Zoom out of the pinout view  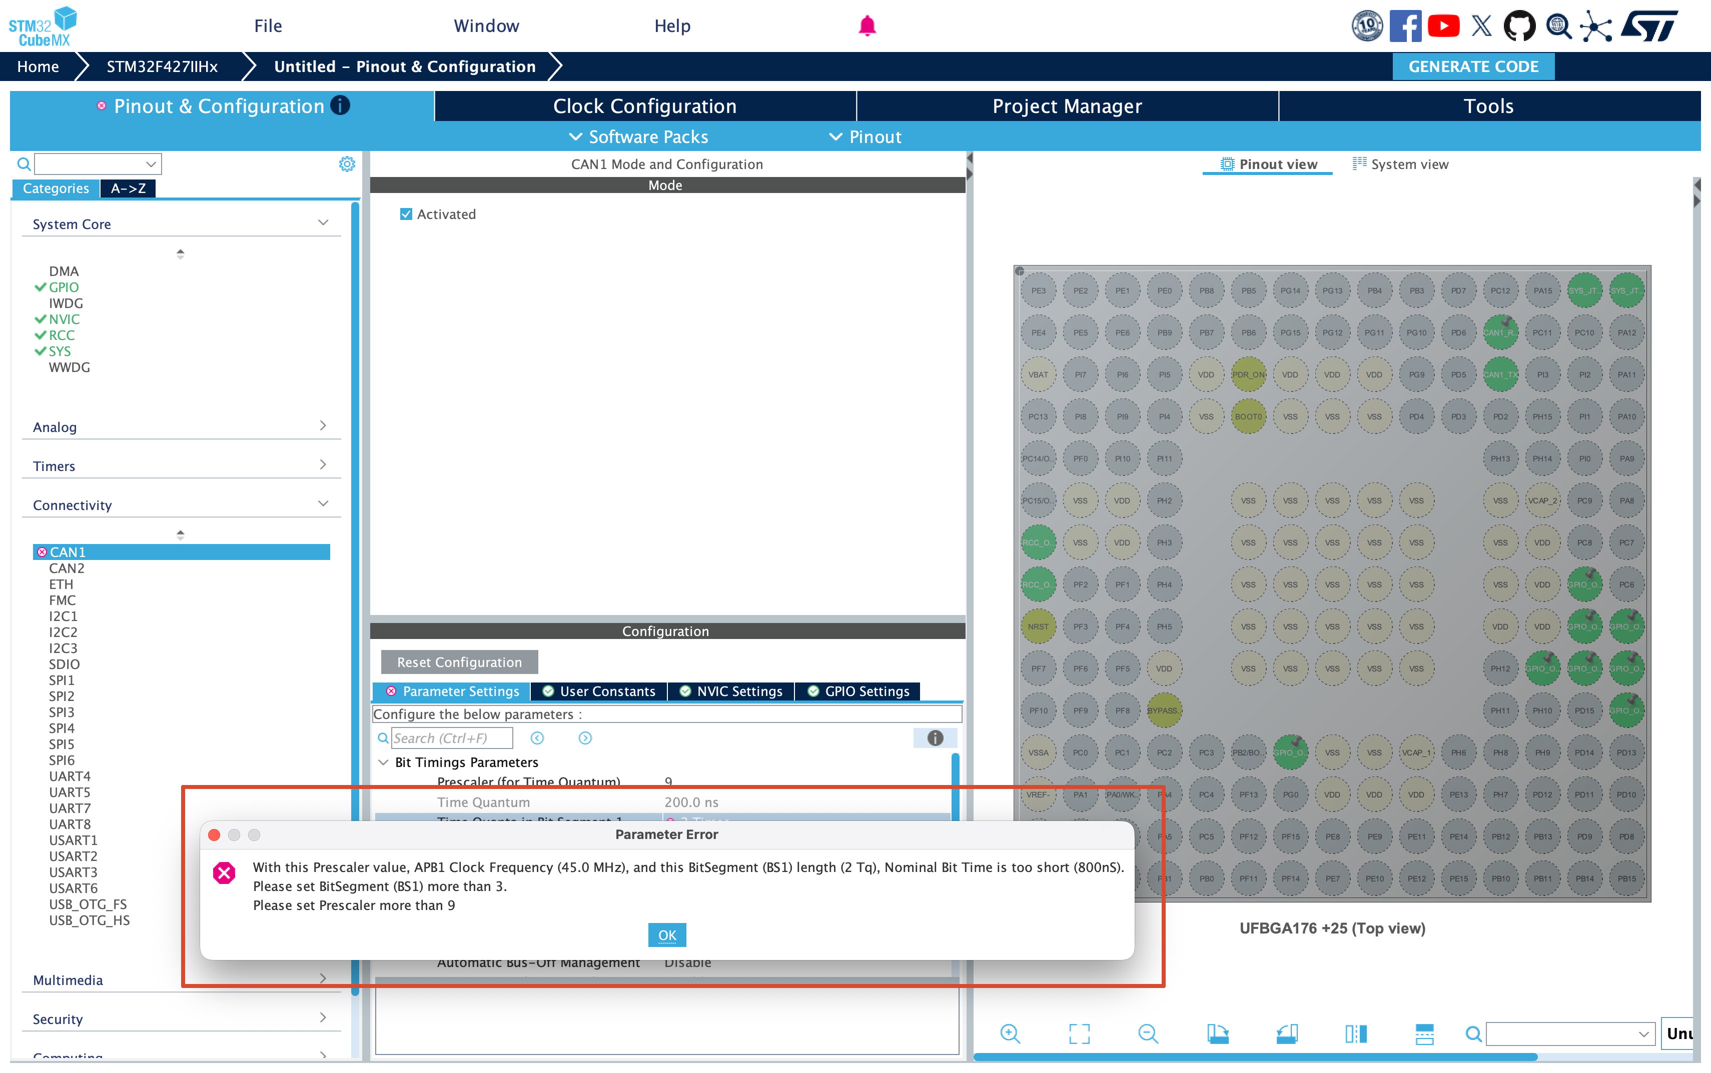[x=1148, y=1033]
